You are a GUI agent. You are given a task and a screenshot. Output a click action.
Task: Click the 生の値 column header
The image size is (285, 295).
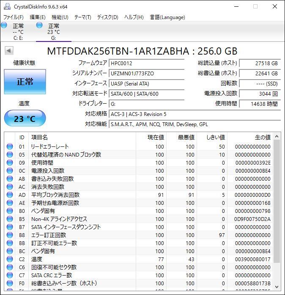(x=250, y=137)
